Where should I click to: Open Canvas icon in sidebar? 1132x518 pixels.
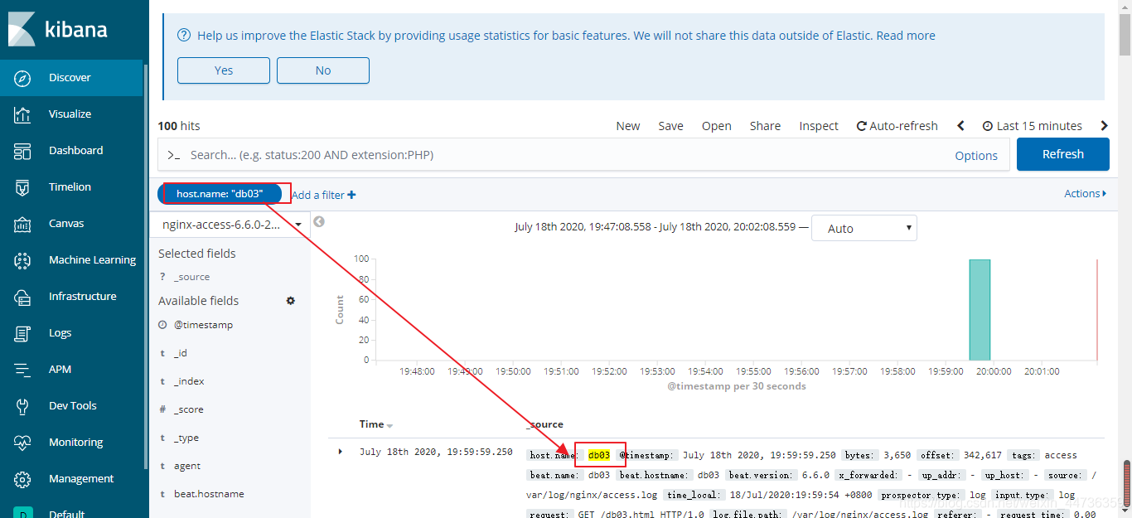click(x=23, y=224)
